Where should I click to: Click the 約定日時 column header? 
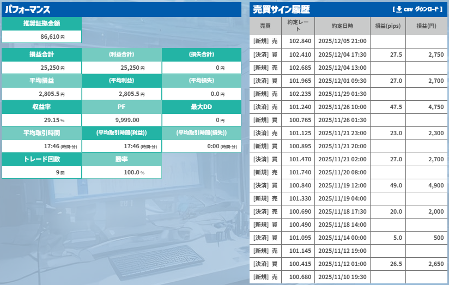point(342,26)
